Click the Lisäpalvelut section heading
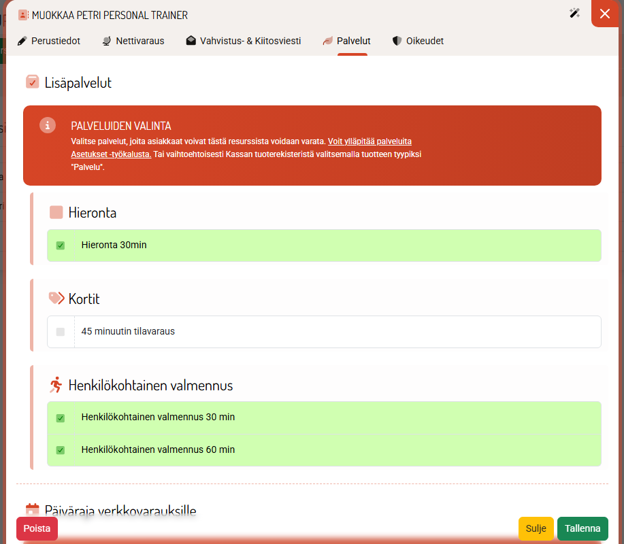 coord(78,83)
